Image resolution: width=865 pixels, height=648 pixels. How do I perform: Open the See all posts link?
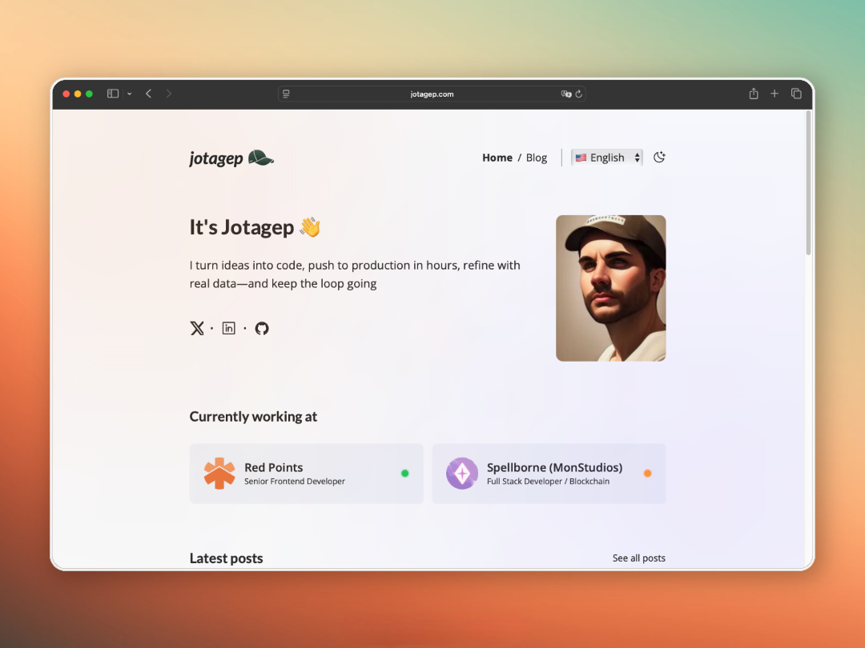click(x=638, y=558)
